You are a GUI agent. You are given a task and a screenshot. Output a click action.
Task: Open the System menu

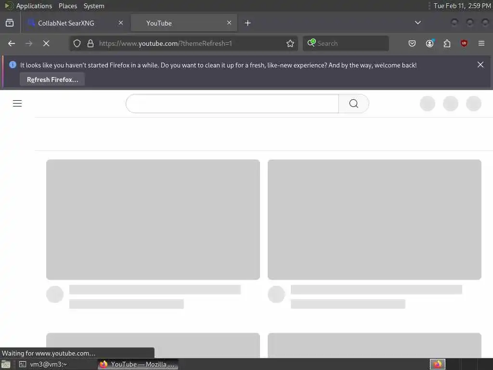(94, 6)
